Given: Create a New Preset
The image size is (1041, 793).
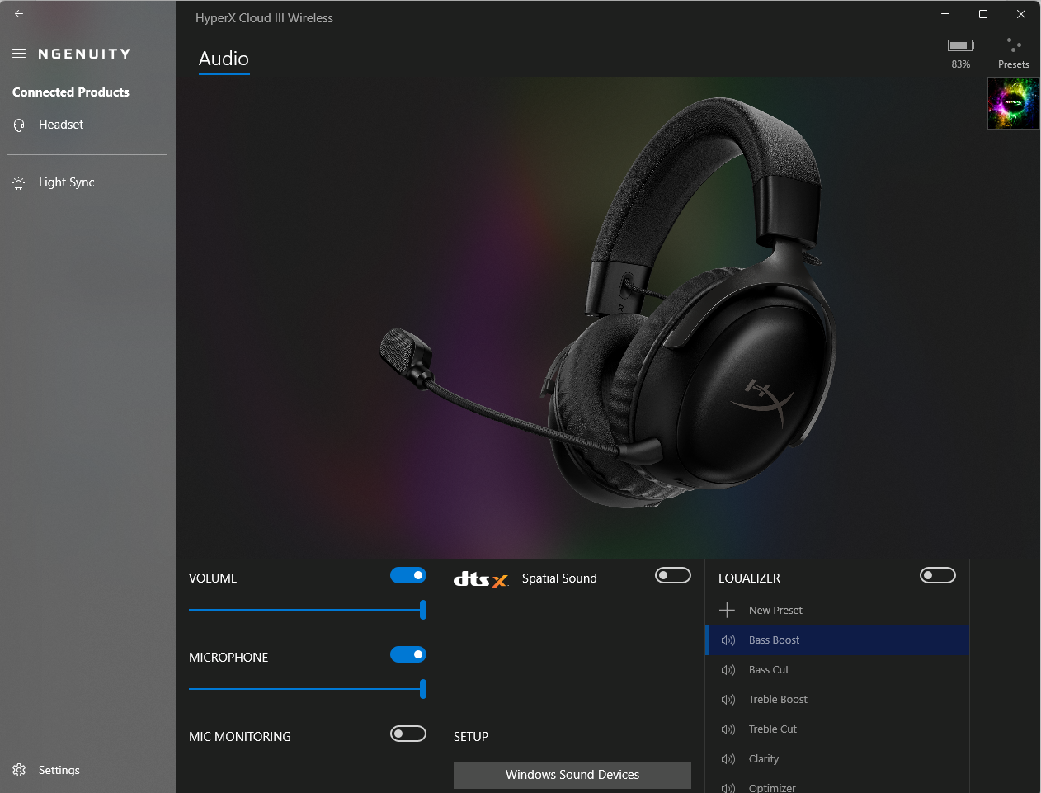Looking at the screenshot, I should pos(837,611).
